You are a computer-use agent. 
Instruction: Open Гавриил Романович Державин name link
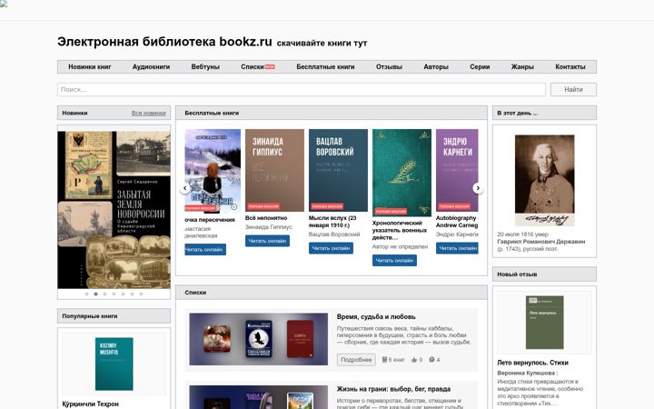point(541,241)
